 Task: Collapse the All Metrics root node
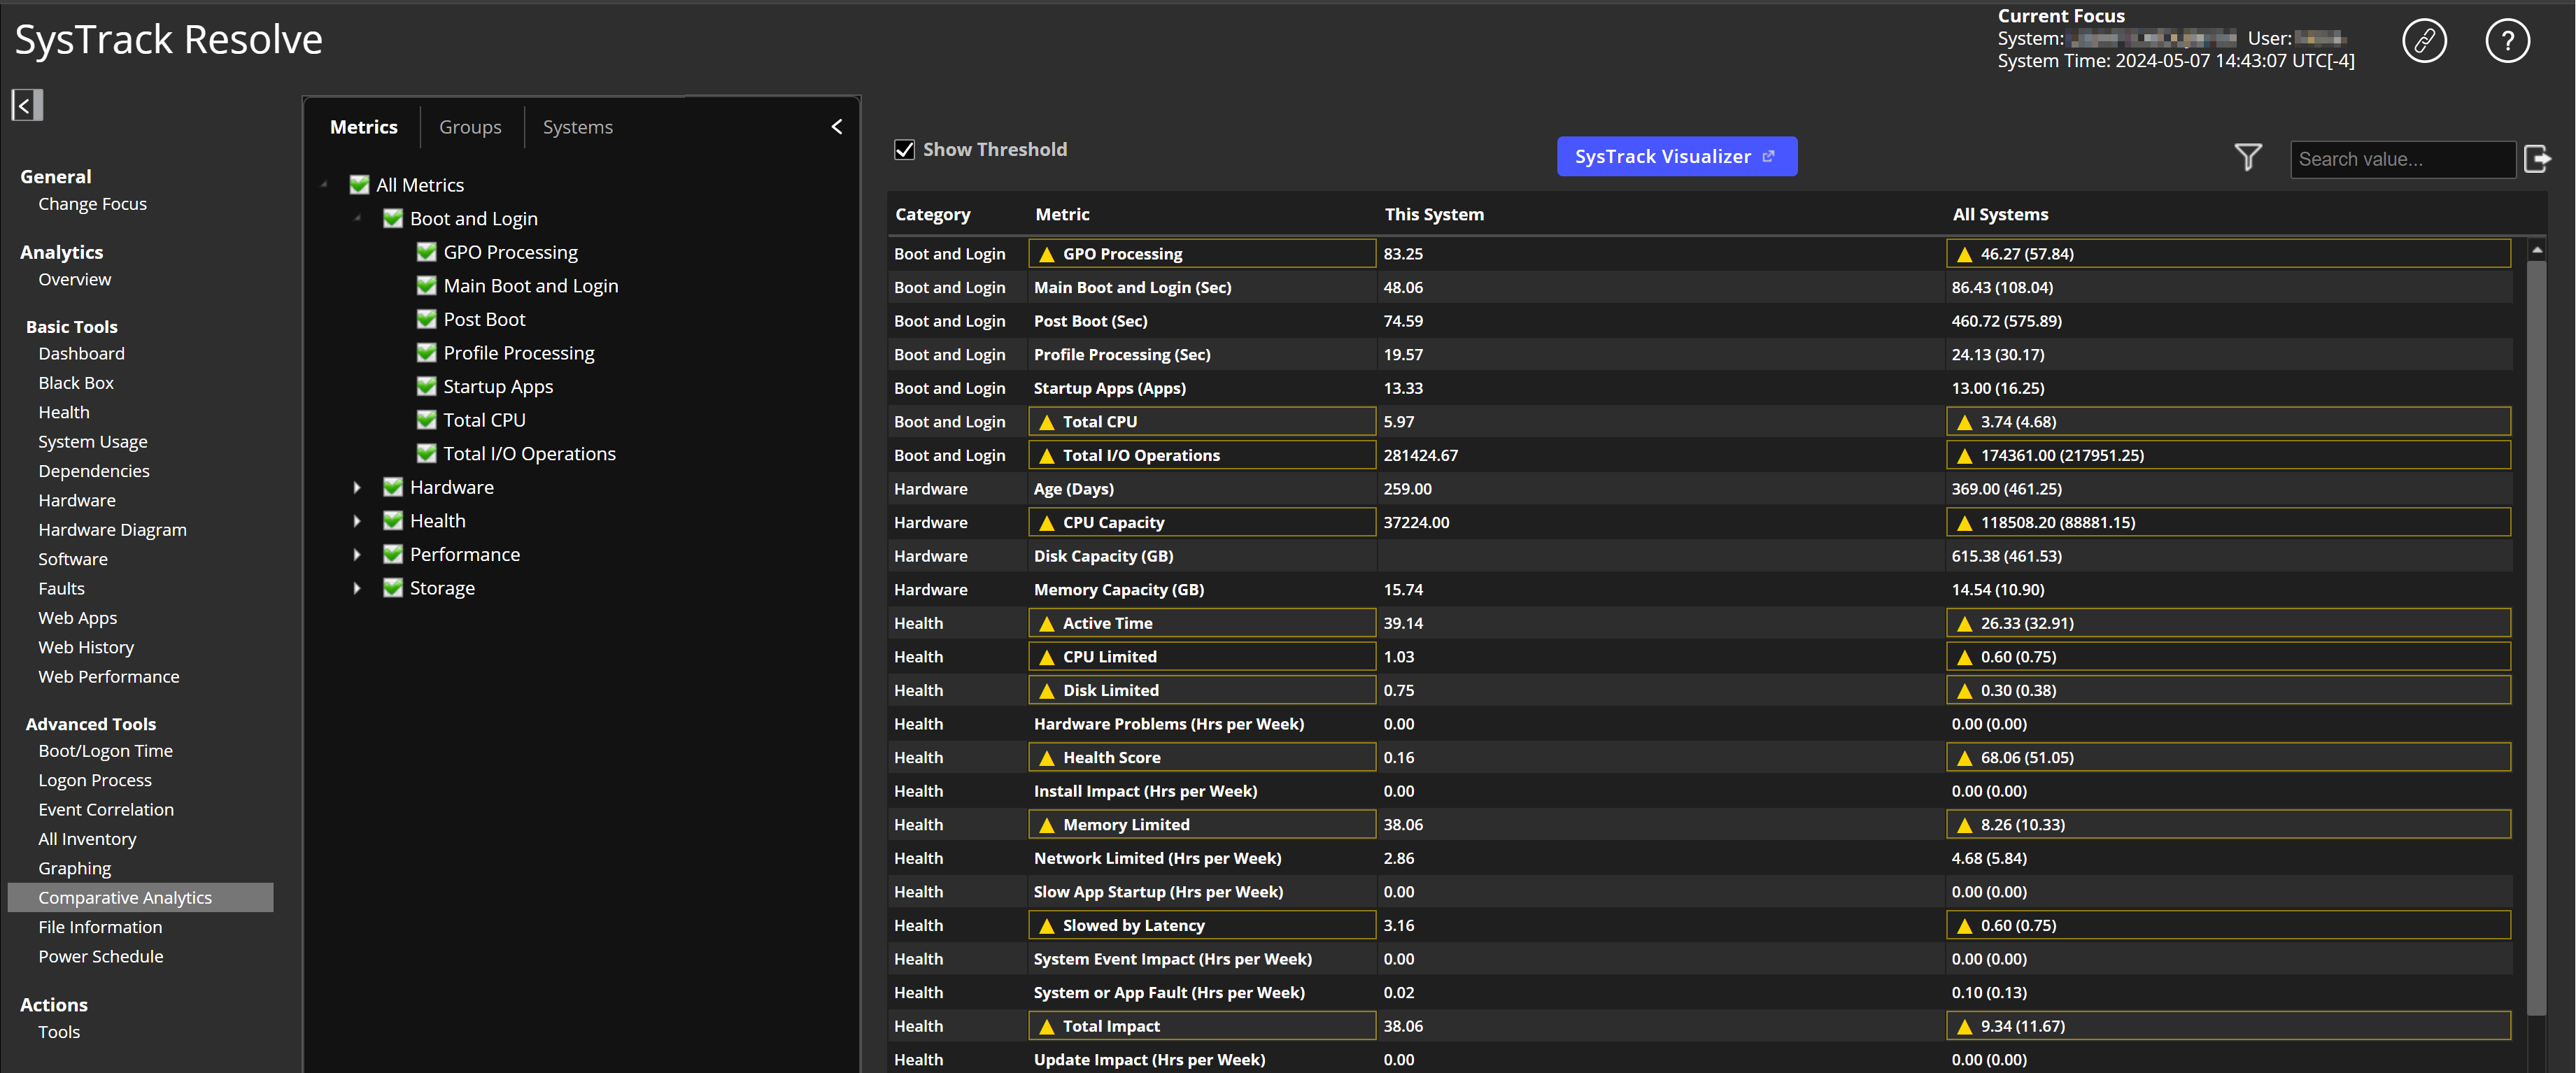click(x=324, y=184)
